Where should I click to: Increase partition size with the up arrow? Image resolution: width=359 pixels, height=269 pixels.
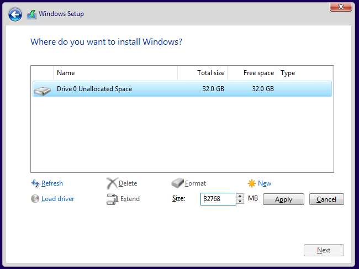pos(240,196)
